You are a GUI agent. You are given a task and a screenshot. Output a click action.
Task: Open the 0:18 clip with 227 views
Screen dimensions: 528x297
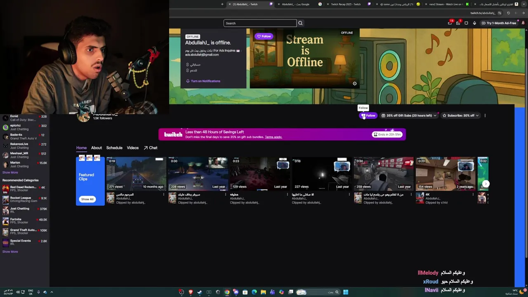(x=322, y=173)
